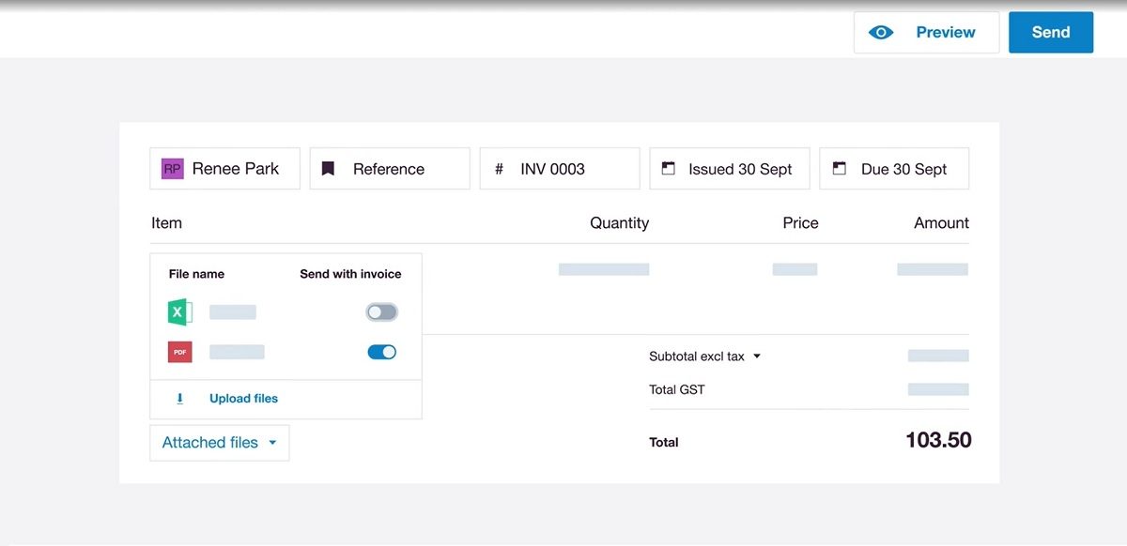The height and width of the screenshot is (546, 1127).
Task: Click the Preview eye icon
Action: [880, 31]
